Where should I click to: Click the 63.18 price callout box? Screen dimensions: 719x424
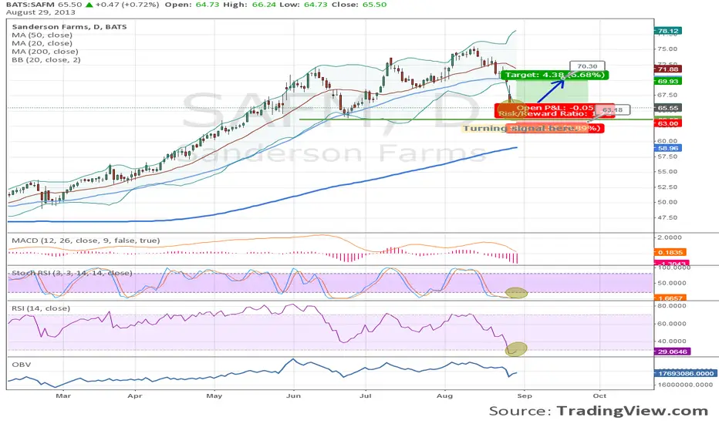[x=613, y=110]
